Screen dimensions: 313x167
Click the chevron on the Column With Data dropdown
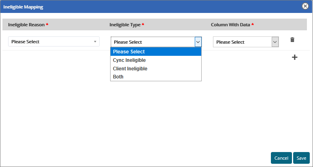pos(275,42)
